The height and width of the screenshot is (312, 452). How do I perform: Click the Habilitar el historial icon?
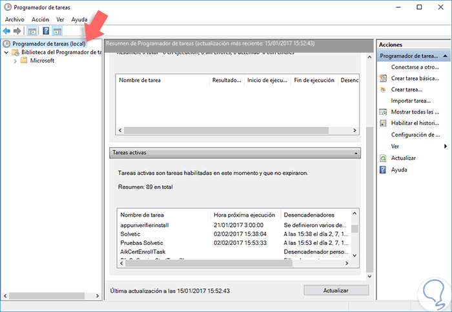click(383, 123)
